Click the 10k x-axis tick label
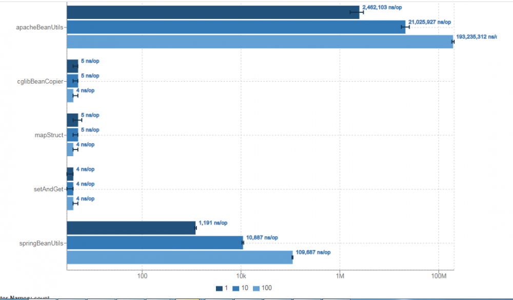The width and height of the screenshot is (513, 300). [x=241, y=276]
